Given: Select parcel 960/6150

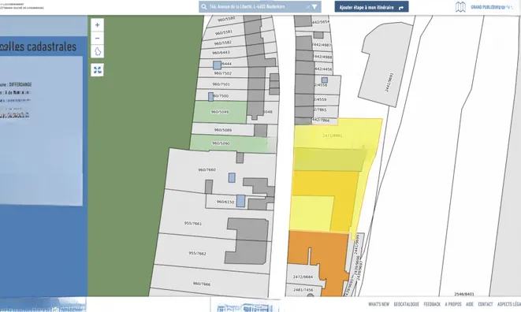Looking at the screenshot, I should point(225,202).
